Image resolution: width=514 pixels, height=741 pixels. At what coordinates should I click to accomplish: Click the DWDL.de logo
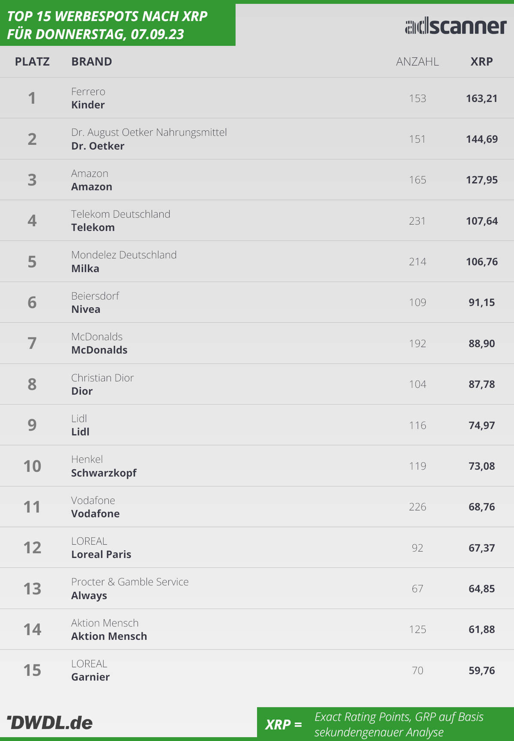[x=50, y=723]
